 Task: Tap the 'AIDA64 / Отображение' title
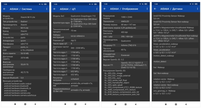coord(124,9)
